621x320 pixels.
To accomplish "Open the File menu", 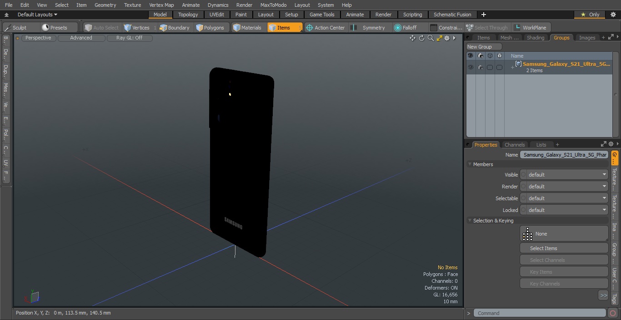I will (9, 5).
